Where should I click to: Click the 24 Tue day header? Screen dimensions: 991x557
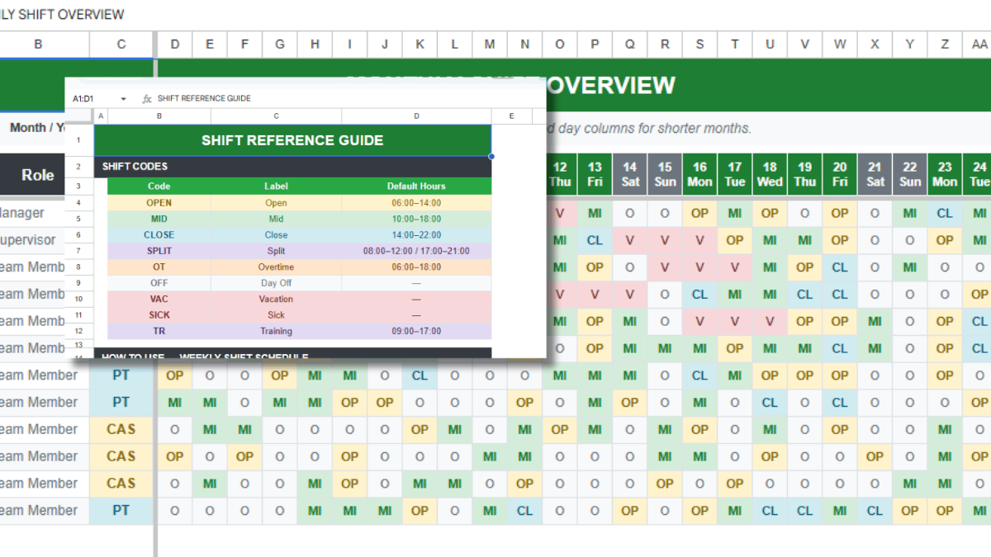coord(979,174)
